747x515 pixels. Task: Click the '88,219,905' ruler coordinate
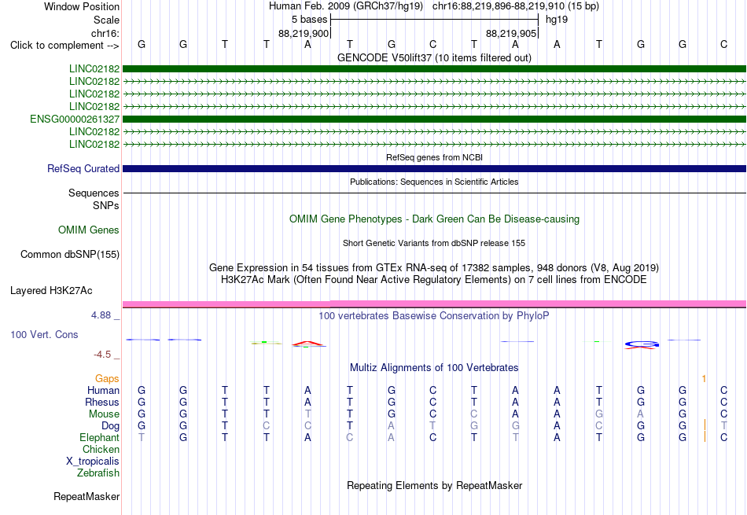pos(510,33)
